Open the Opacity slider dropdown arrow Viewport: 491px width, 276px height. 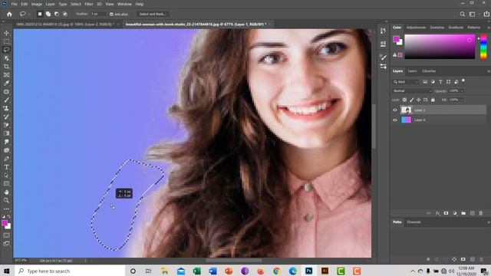click(462, 90)
